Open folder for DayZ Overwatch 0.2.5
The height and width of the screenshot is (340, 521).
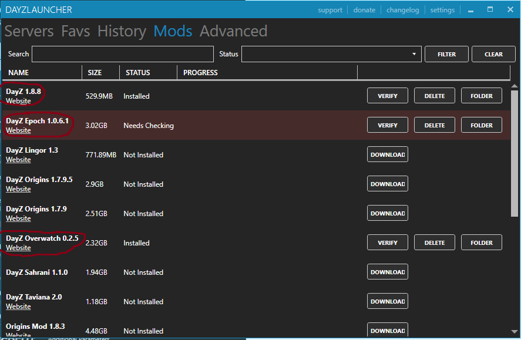click(x=481, y=243)
